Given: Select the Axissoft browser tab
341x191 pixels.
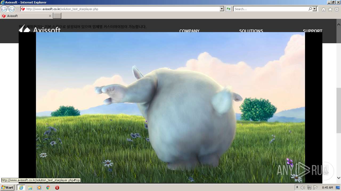Looking at the screenshot, I should (x=26, y=16).
